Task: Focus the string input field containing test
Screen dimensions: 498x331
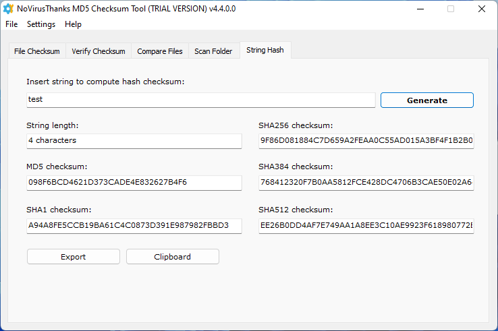Action: point(201,100)
